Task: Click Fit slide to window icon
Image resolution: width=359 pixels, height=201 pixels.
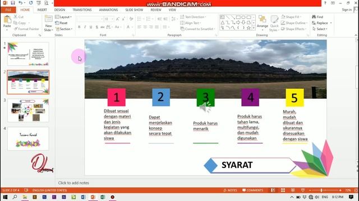Action: point(356,190)
